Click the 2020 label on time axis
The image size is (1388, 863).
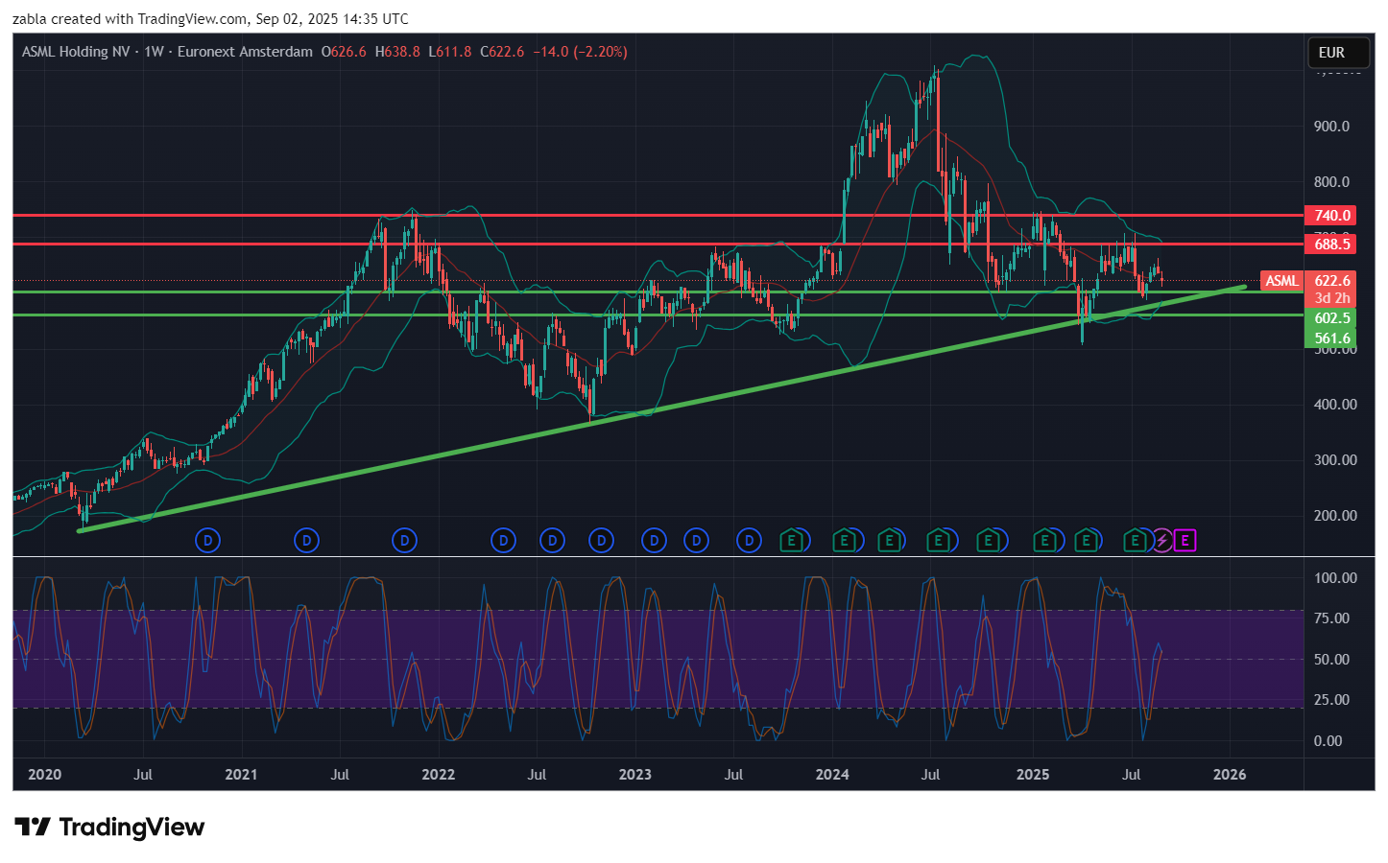(x=44, y=775)
